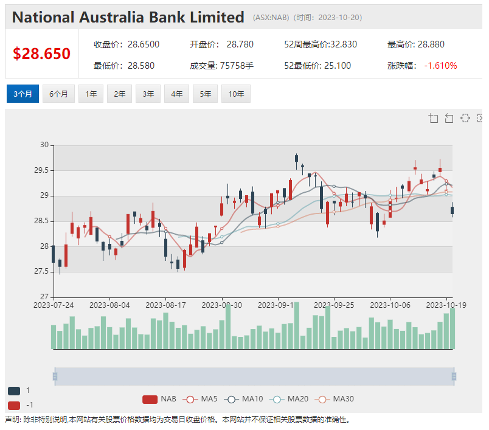Click the 2023-08-17 x-axis date label
Viewport: 489px width, 430px height.
165,305
